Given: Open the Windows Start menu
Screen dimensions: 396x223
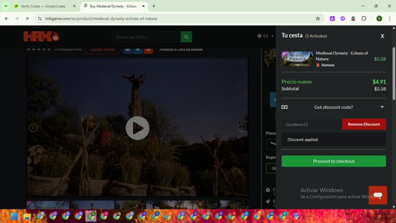Looking at the screenshot, I should [x=14, y=216].
